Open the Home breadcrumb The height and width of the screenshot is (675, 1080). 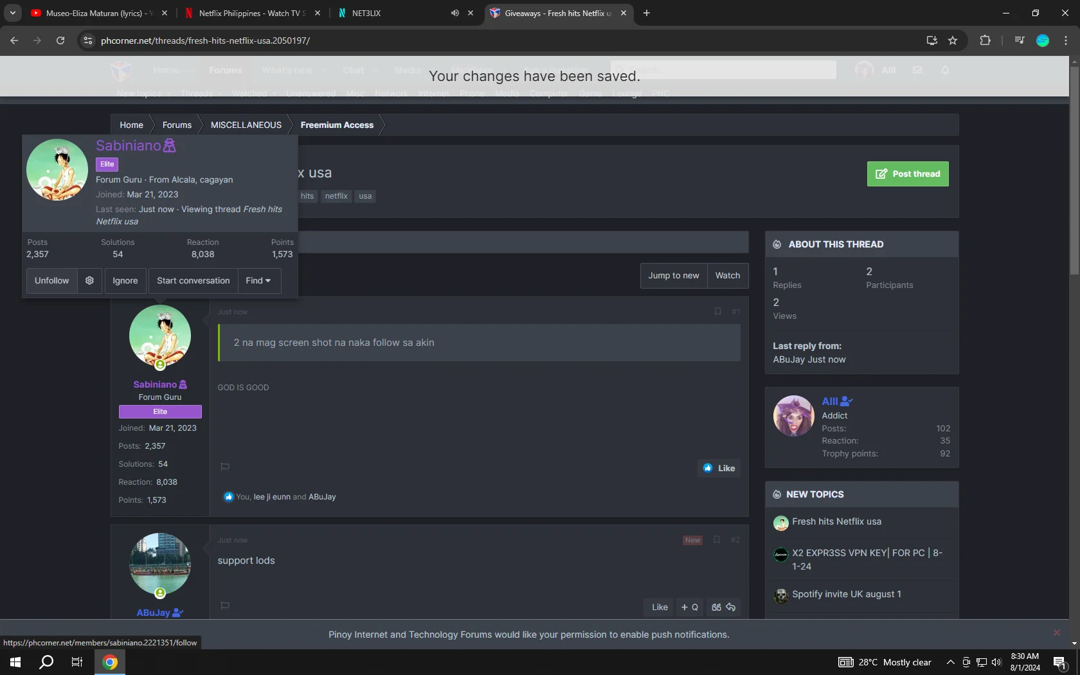pyautogui.click(x=131, y=125)
